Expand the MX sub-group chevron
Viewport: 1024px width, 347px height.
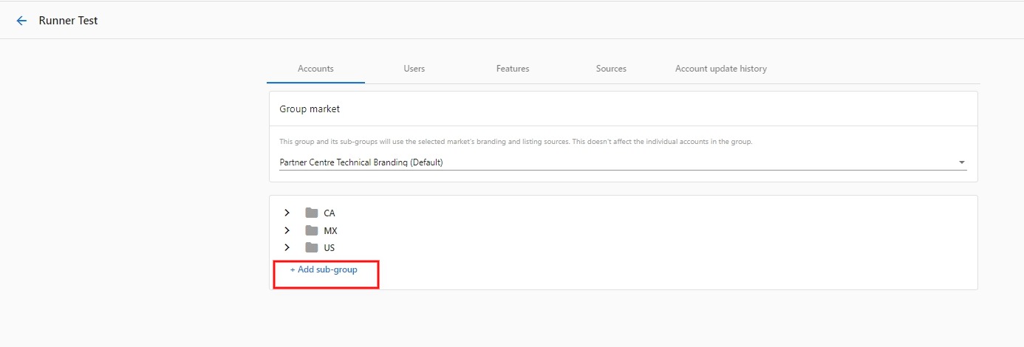(x=287, y=230)
